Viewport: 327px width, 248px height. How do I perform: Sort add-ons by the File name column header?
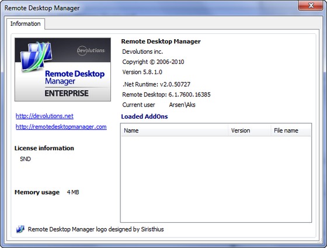click(291, 130)
